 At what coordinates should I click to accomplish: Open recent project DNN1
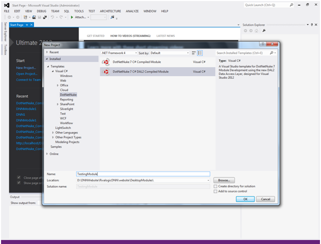[21, 115]
